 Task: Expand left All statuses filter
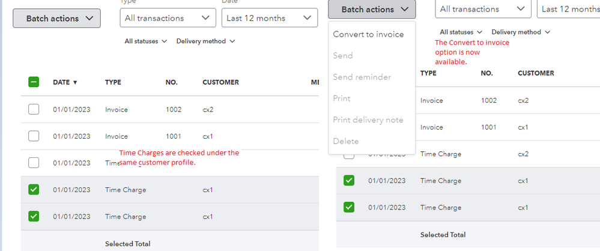coord(146,41)
